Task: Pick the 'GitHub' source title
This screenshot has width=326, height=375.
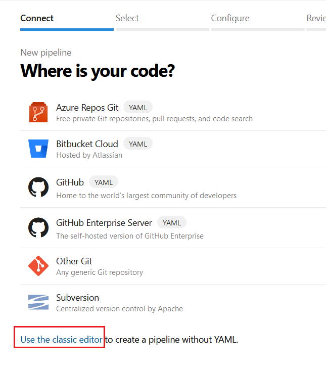Action: 70,182
